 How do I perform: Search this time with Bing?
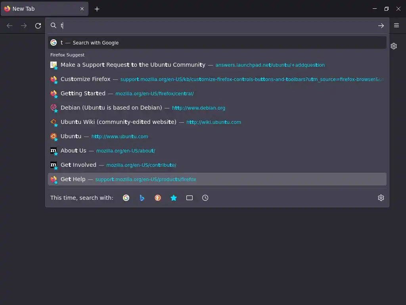click(x=142, y=198)
